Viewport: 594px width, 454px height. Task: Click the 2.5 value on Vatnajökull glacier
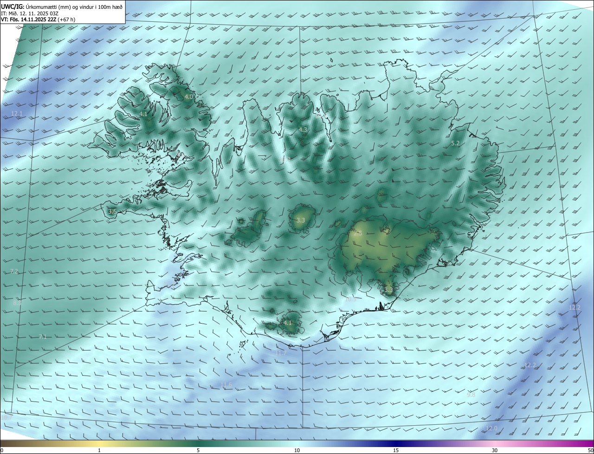click(x=358, y=233)
